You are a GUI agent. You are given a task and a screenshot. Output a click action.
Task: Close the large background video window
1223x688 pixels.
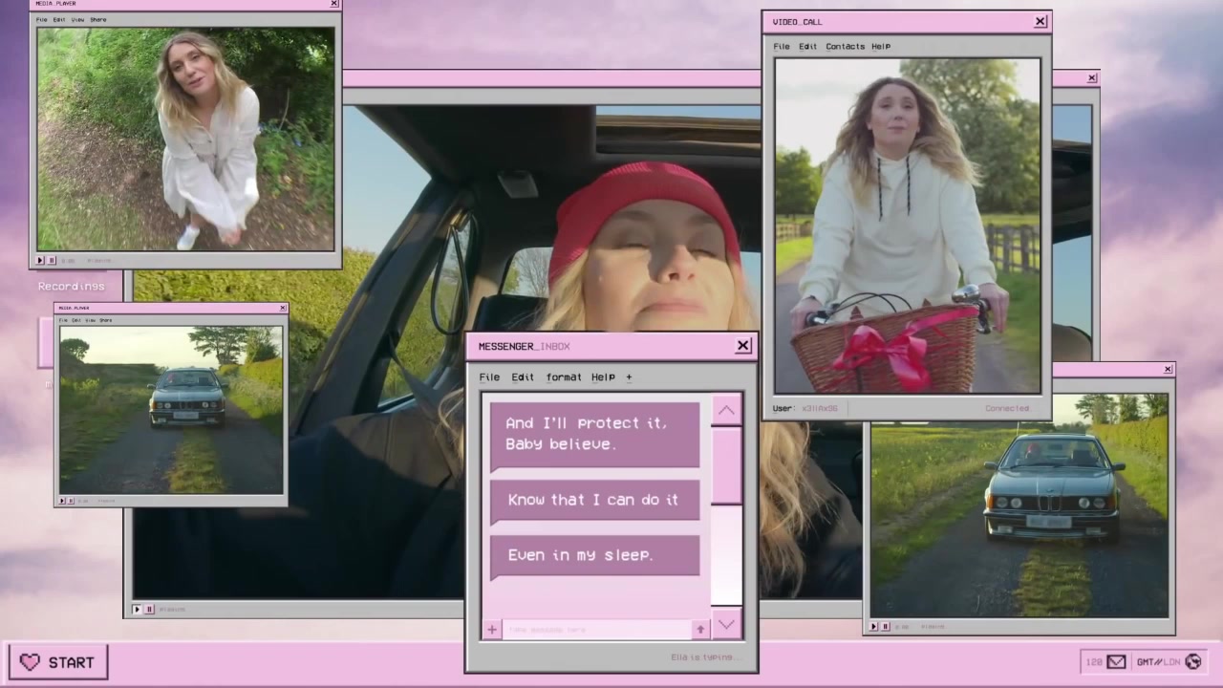coord(1092,78)
